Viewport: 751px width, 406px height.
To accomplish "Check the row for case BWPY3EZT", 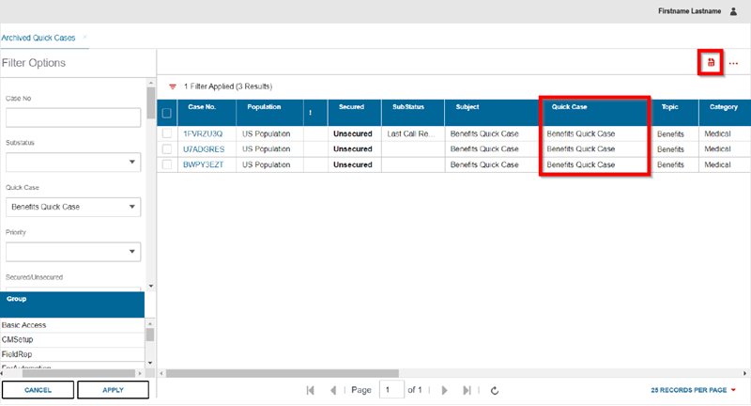I will click(167, 164).
